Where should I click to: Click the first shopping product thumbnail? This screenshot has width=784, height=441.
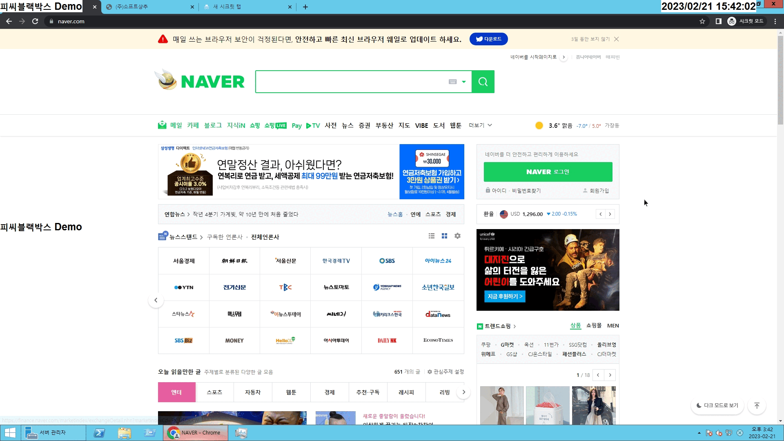point(502,405)
